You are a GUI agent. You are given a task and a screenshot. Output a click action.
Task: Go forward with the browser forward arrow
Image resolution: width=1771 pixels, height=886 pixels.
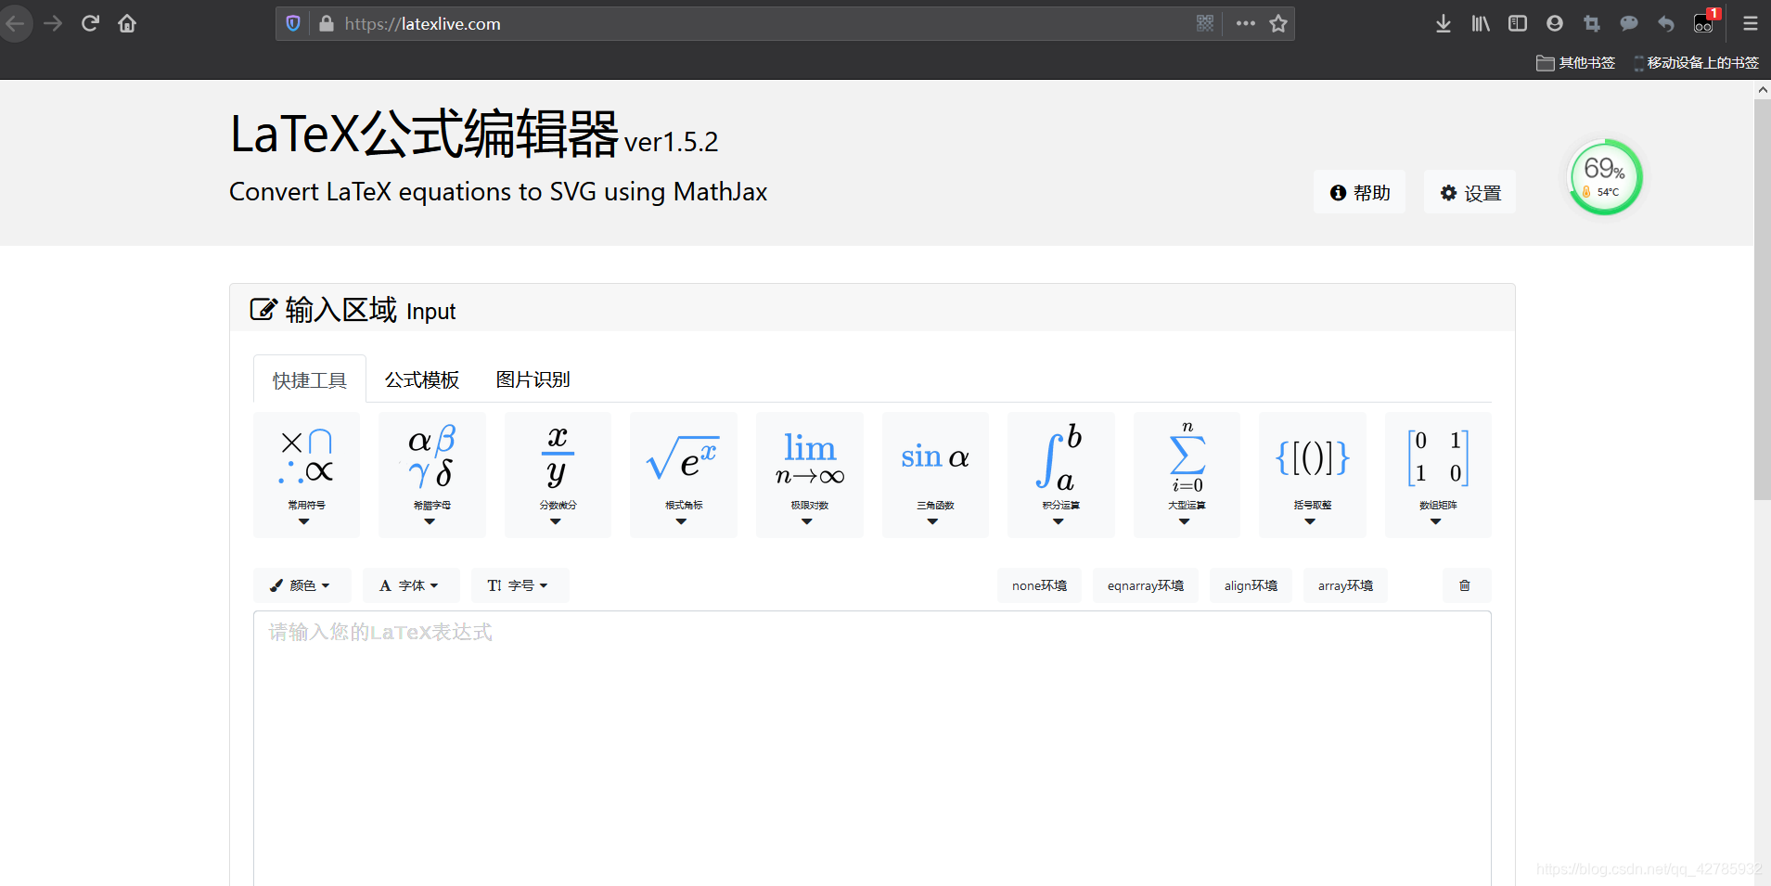(x=53, y=23)
